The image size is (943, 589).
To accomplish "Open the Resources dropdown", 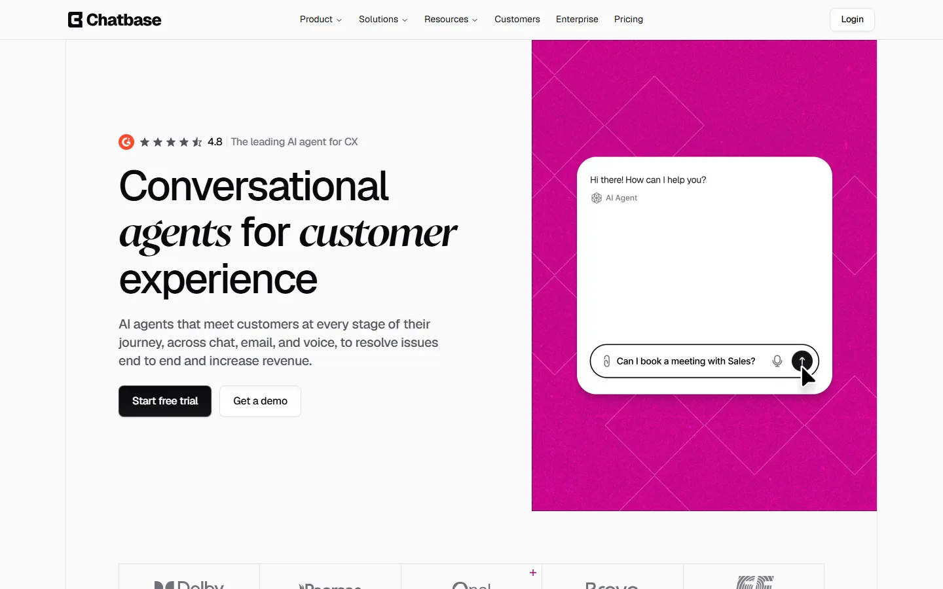I will (x=451, y=20).
